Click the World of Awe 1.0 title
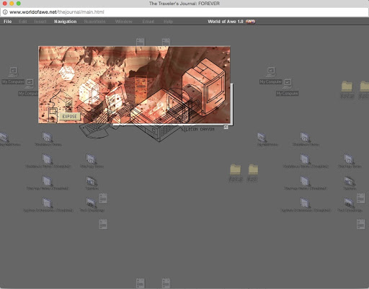Screen dimensions: 369x289 click(x=226, y=22)
